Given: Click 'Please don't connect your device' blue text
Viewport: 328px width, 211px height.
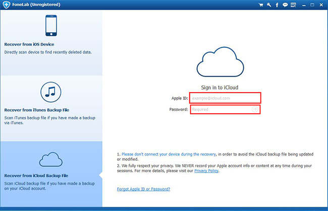Looking at the screenshot, I should pos(169,154).
